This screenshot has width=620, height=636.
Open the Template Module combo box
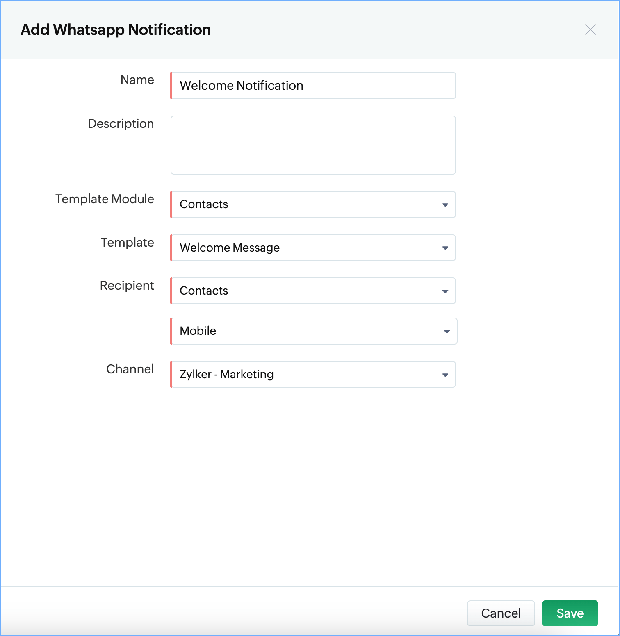[308, 204]
